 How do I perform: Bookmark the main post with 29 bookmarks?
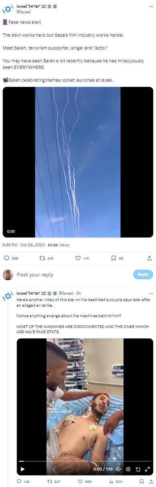(114, 258)
